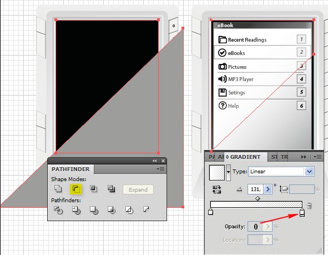The image size is (328, 255).
Task: Switch to the GRADIENT tab
Action: click(x=243, y=157)
